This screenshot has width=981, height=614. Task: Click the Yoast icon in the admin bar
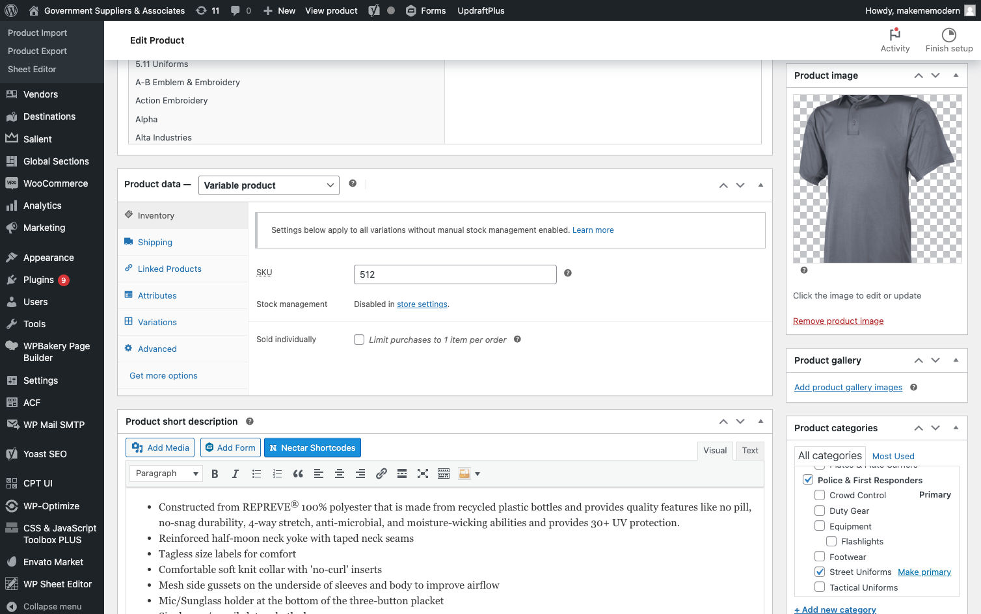coord(374,10)
